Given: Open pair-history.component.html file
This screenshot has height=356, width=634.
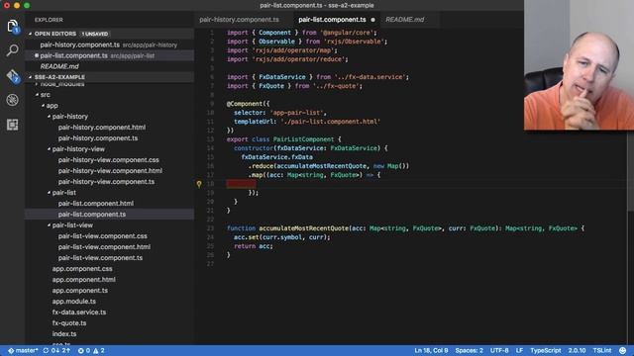Looking at the screenshot, I should [x=101, y=128].
